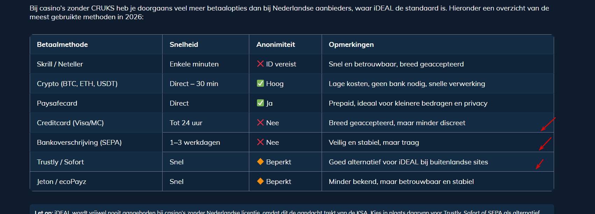Viewport: 595px width, 214px height.
Task: Select the Skrill / Neteller cell
Action: click(60, 64)
